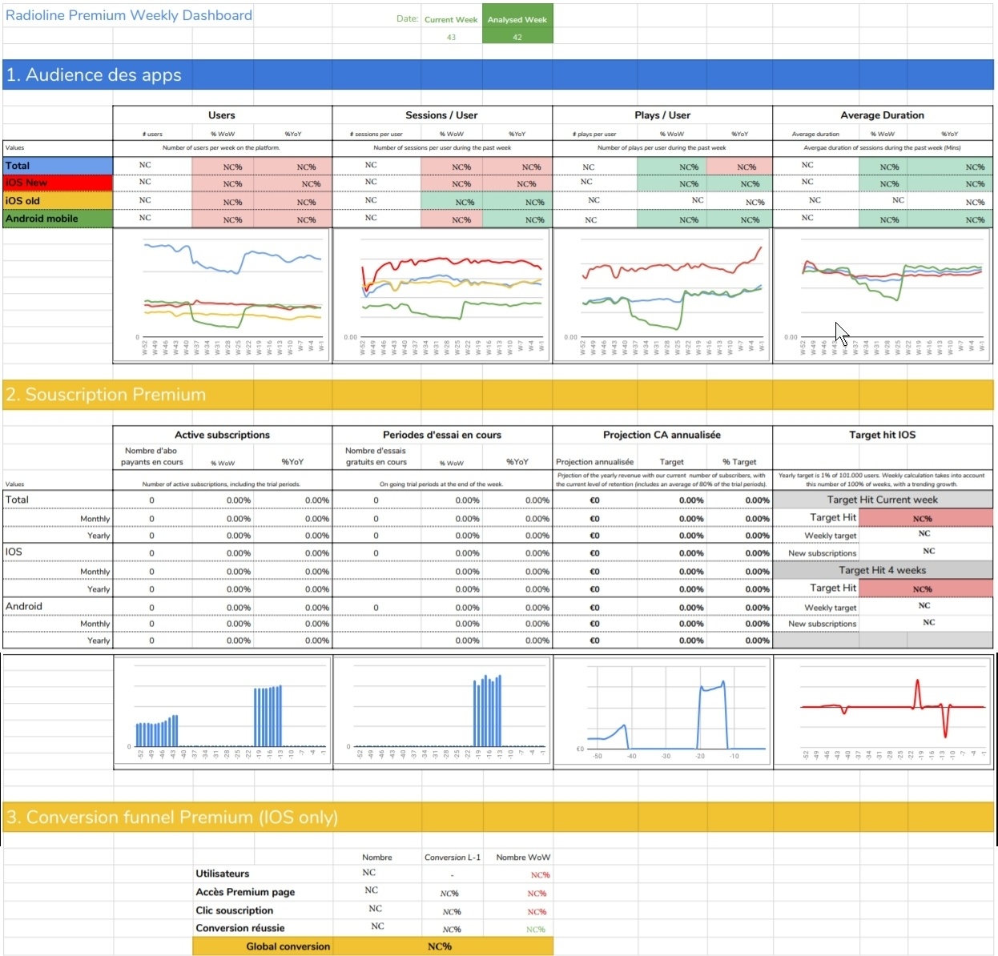Click the Users trend line chart
The image size is (998, 956).
[x=222, y=295]
